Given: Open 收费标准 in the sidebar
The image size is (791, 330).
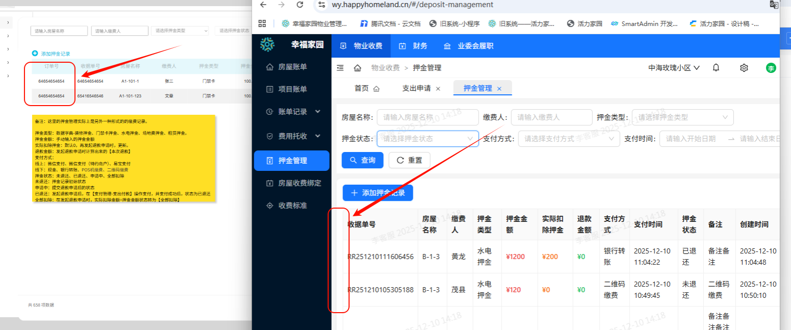Looking at the screenshot, I should tap(291, 206).
